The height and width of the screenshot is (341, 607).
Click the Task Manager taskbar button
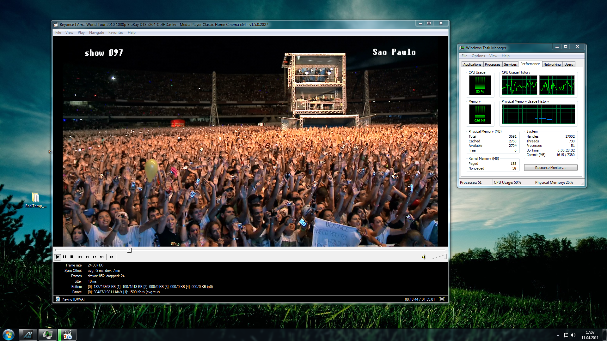(48, 335)
